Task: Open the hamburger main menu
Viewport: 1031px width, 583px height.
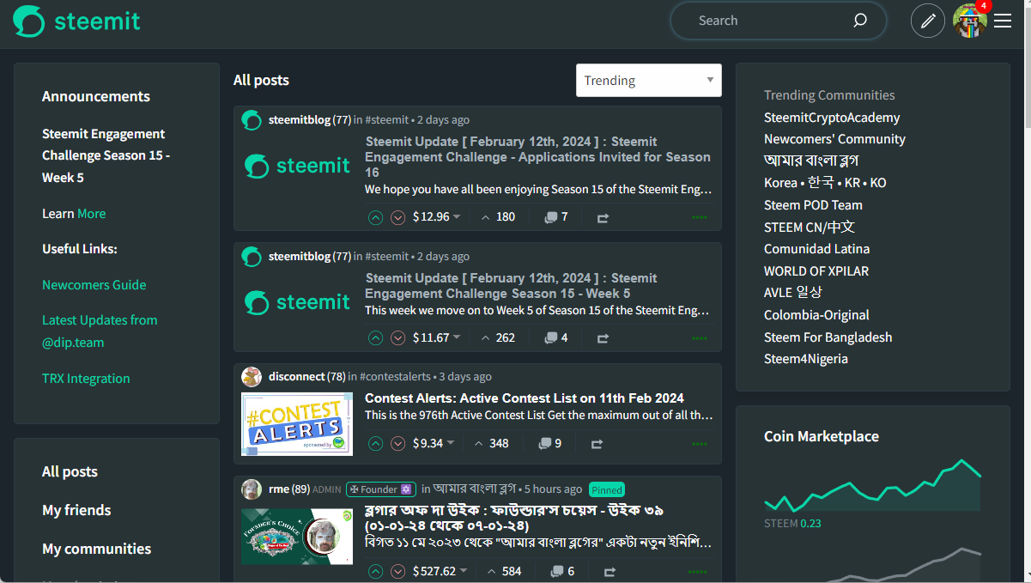Action: point(1003,21)
